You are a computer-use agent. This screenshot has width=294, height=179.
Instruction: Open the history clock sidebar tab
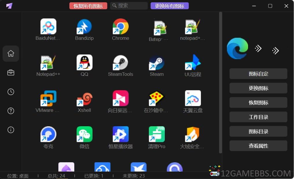pyautogui.click(x=11, y=92)
